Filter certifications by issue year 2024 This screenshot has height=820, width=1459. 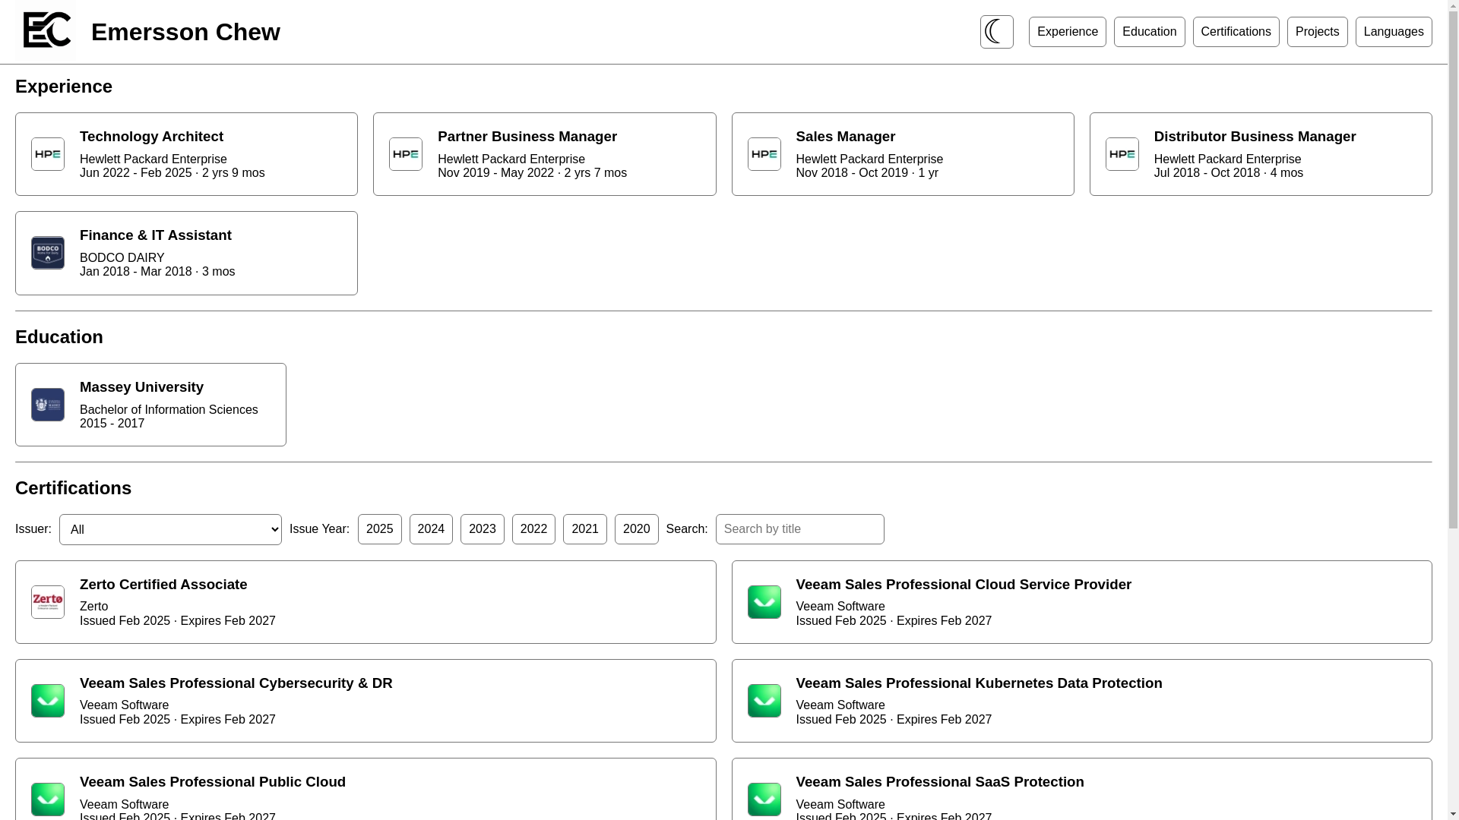[431, 529]
